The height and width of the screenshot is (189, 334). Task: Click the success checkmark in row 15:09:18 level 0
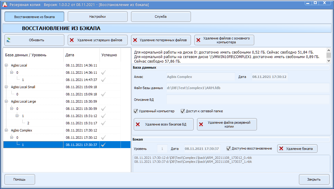pos(103,94)
